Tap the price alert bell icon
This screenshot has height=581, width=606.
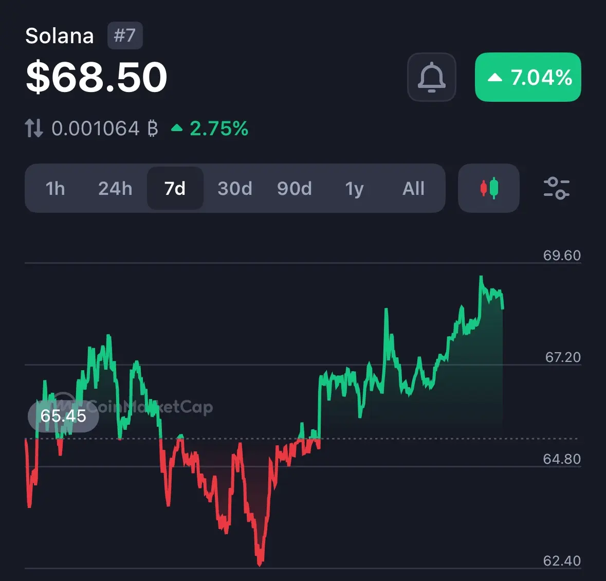coord(431,77)
